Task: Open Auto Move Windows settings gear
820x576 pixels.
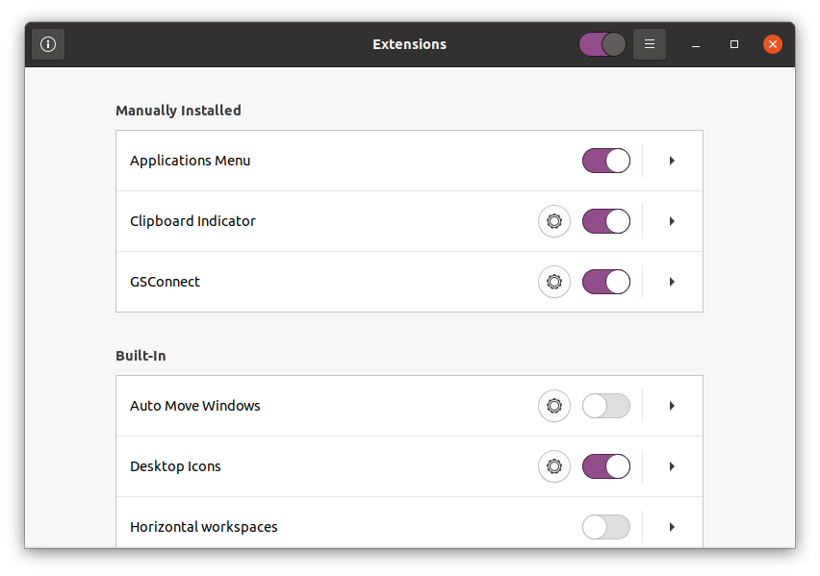Action: coord(554,406)
